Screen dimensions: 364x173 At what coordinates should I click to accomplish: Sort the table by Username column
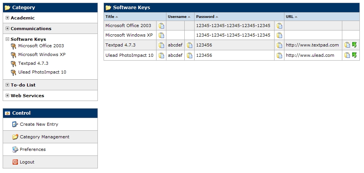179,17
